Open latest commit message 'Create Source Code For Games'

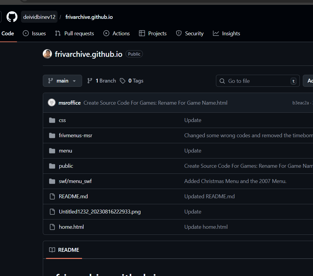pos(155,103)
